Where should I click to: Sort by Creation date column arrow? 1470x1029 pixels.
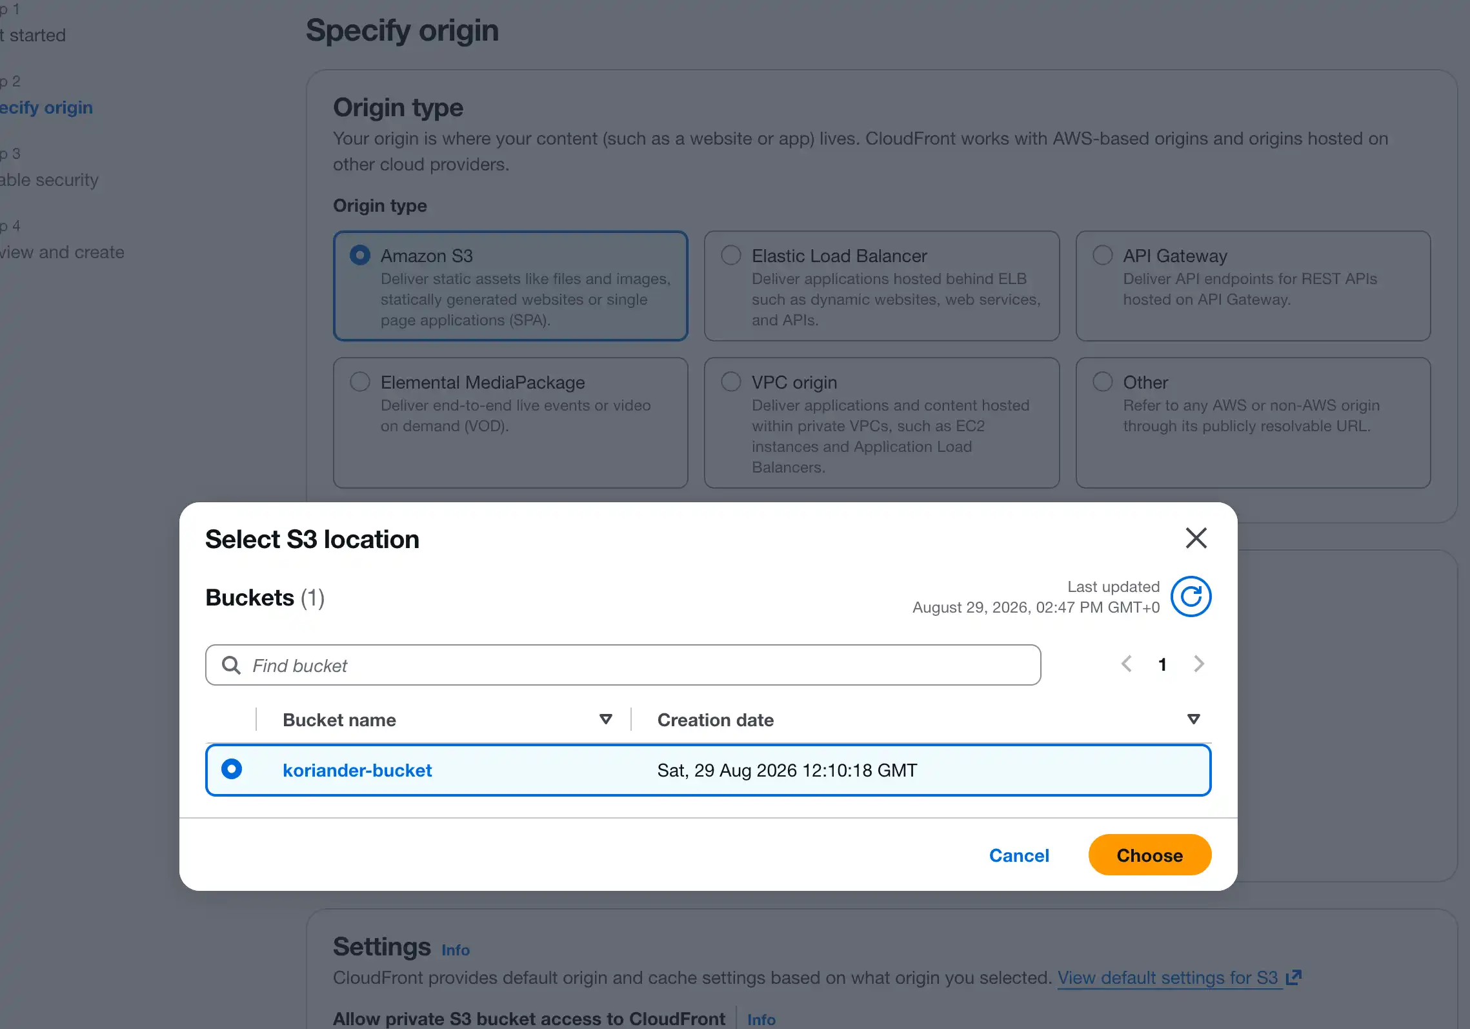click(x=1193, y=719)
